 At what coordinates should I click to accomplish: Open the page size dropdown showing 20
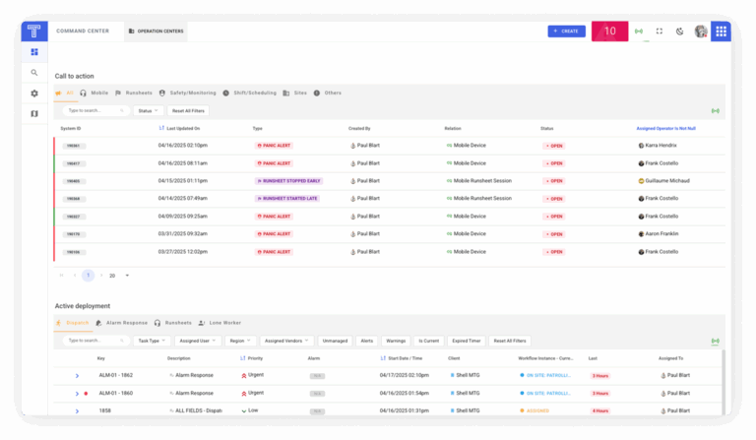[119, 276]
